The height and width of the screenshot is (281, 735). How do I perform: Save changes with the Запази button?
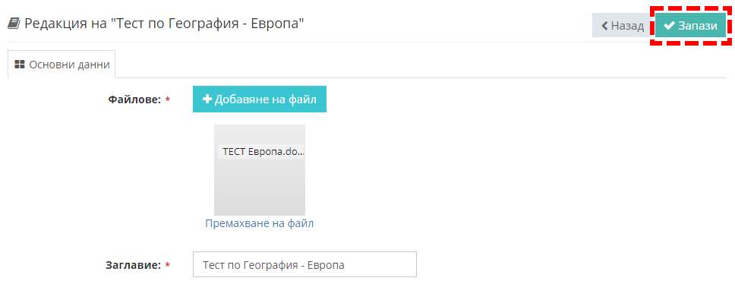691,26
